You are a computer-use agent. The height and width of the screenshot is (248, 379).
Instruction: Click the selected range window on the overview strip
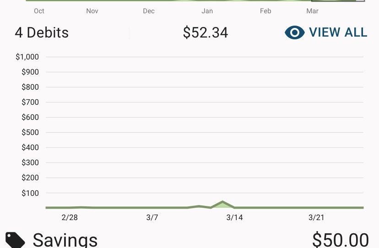[338, 1]
